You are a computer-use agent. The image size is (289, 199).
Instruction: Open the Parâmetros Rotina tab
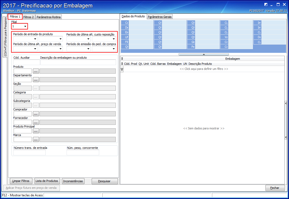tap(48, 17)
